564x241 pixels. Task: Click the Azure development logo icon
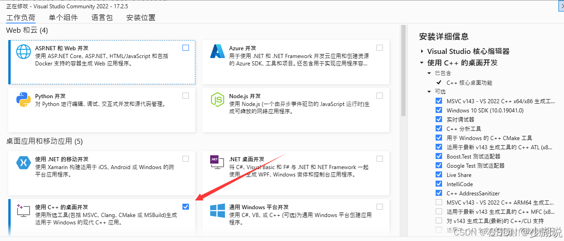217,52
